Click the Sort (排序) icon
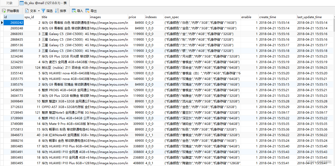 (x=57, y=11)
